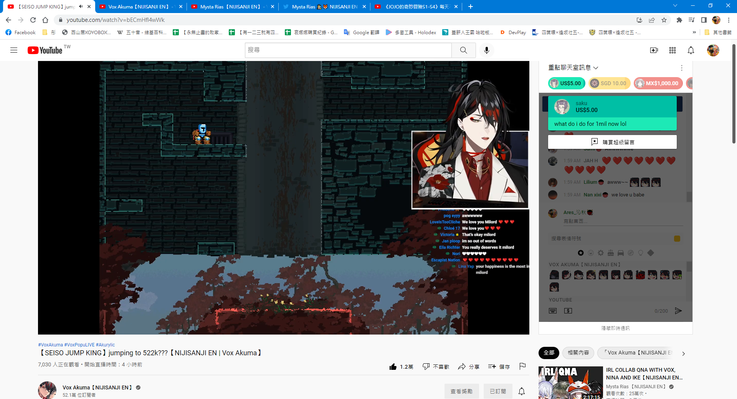Open the media control playlist icon
Image resolution: width=737 pixels, height=399 pixels.
pyautogui.click(x=692, y=20)
